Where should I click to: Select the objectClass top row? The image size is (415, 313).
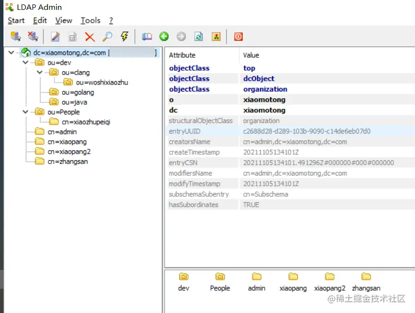291,68
